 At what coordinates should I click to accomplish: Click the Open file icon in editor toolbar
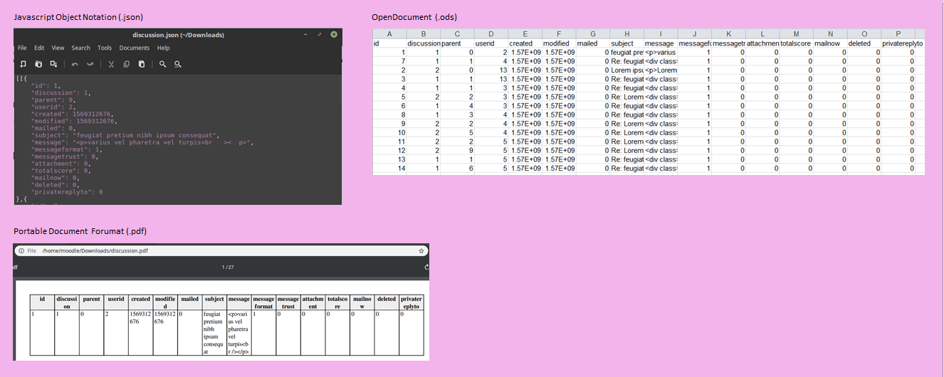pyautogui.click(x=38, y=64)
